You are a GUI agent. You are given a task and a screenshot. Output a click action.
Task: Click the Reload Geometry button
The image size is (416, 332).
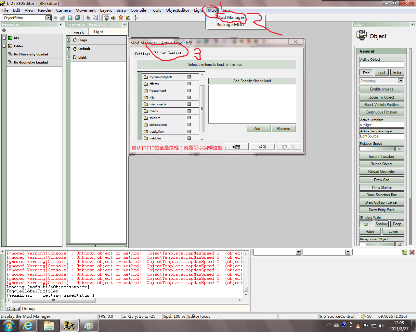tap(382, 172)
